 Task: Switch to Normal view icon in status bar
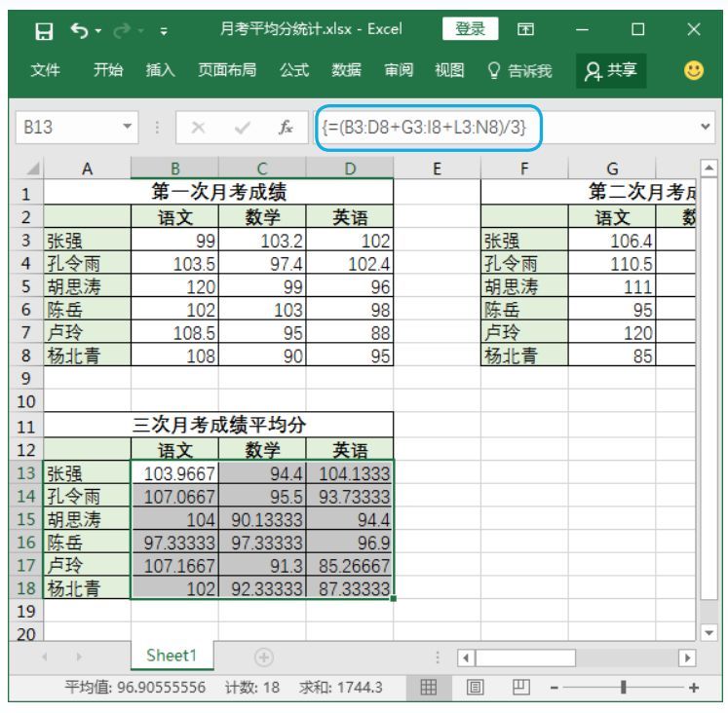(428, 687)
